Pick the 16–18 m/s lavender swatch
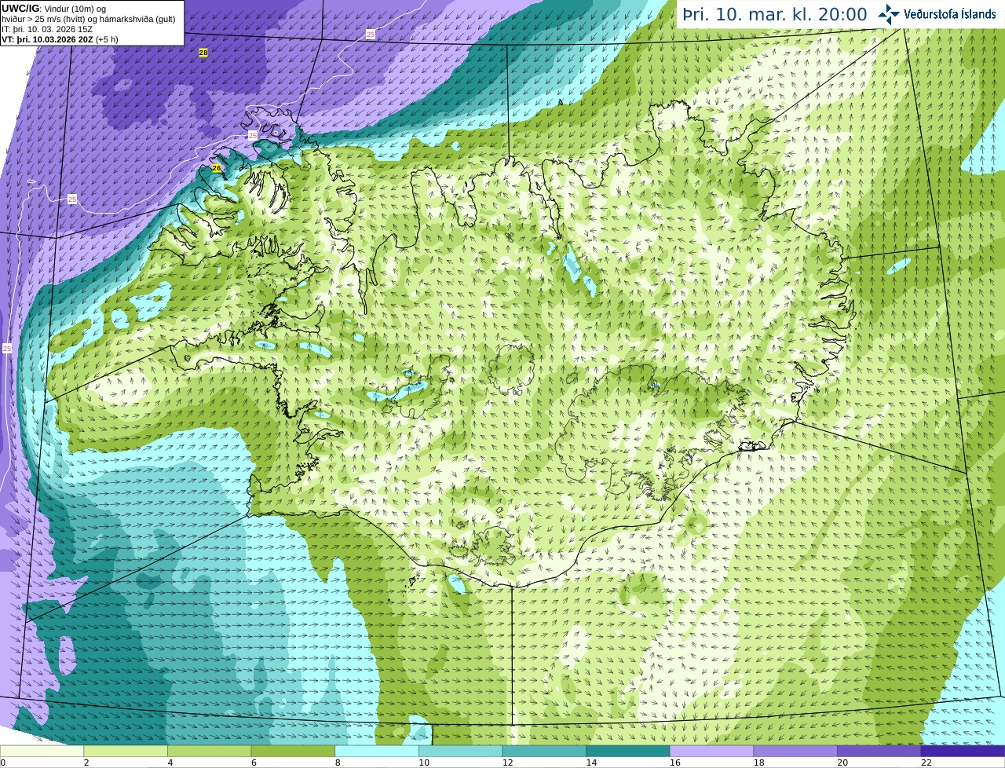The width and height of the screenshot is (1005, 768). (711, 751)
